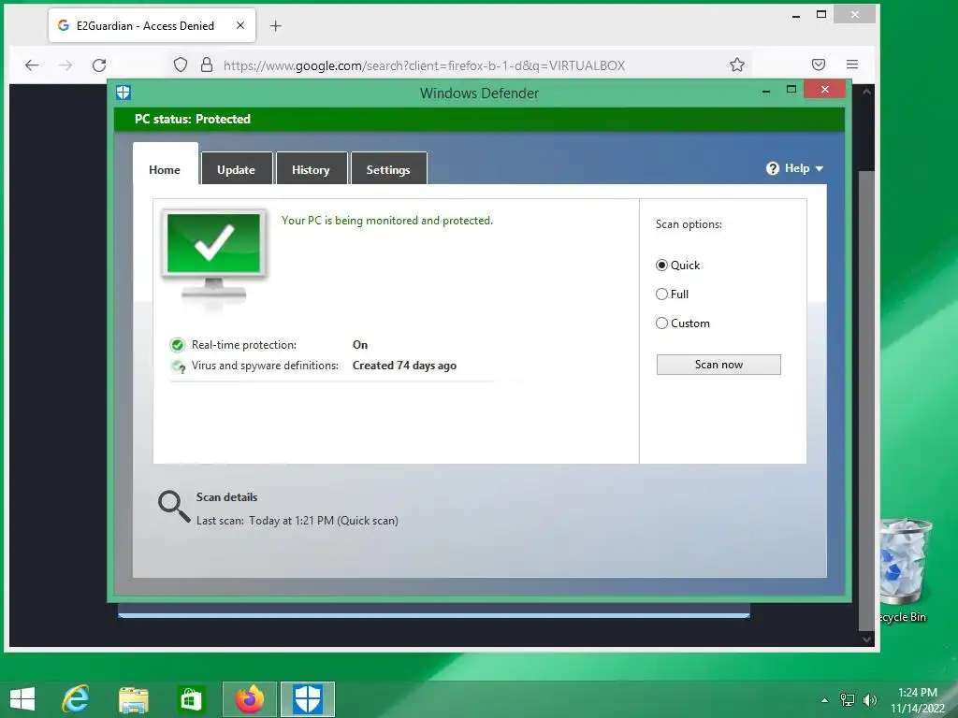The width and height of the screenshot is (958, 718).
Task: Click 'Your PC is being monitored and protected.'
Action: pos(386,221)
